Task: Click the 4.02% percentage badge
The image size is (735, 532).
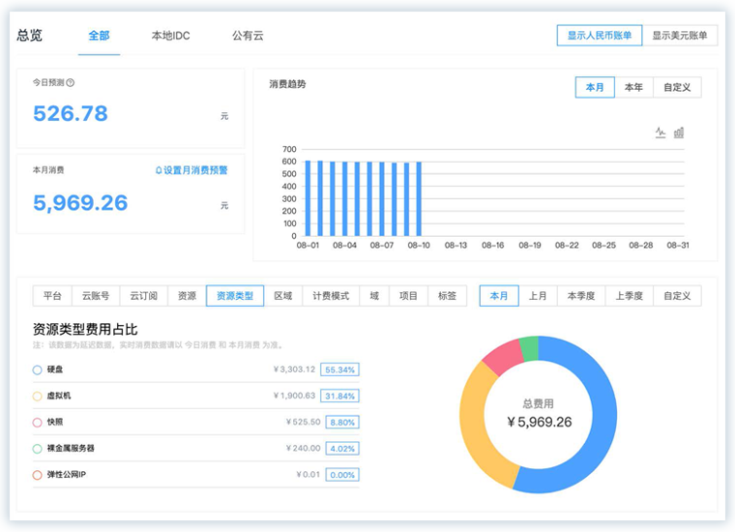Action: coord(342,449)
